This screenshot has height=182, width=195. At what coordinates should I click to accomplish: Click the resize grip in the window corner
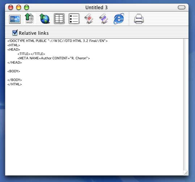186,173
